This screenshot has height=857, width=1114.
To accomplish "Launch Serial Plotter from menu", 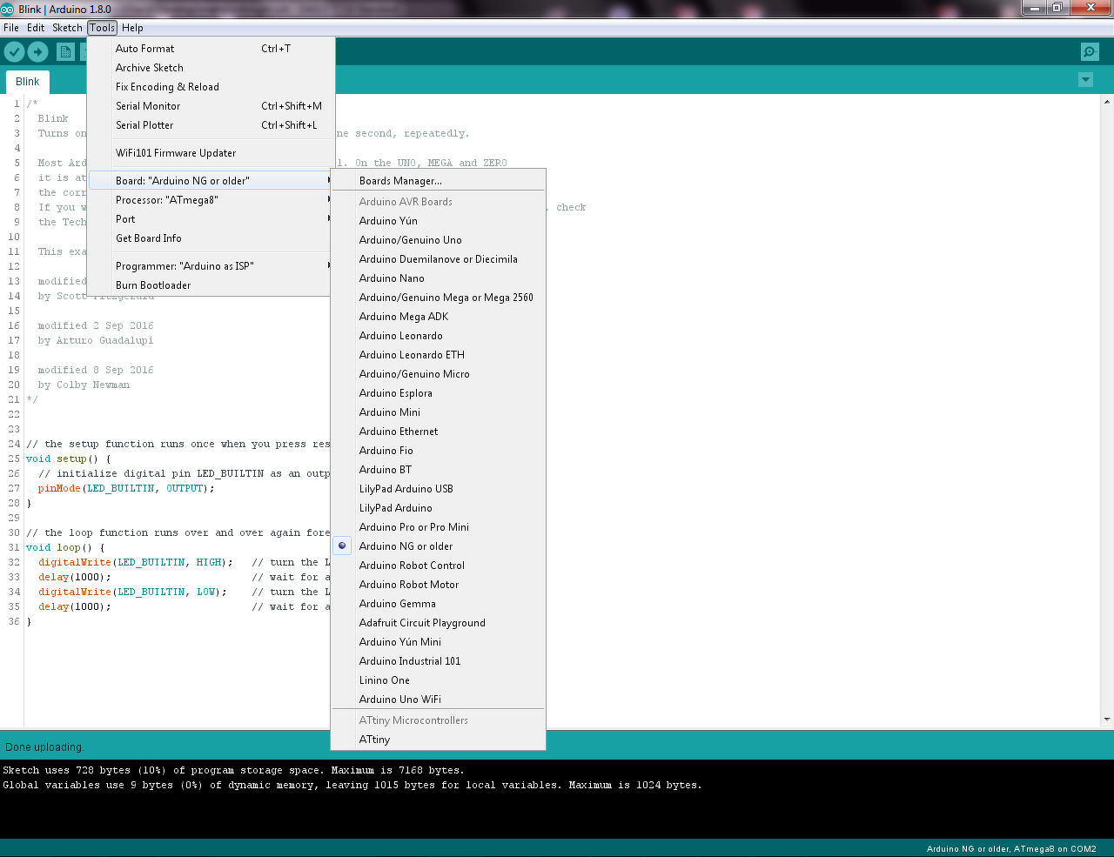I will click(x=211, y=125).
